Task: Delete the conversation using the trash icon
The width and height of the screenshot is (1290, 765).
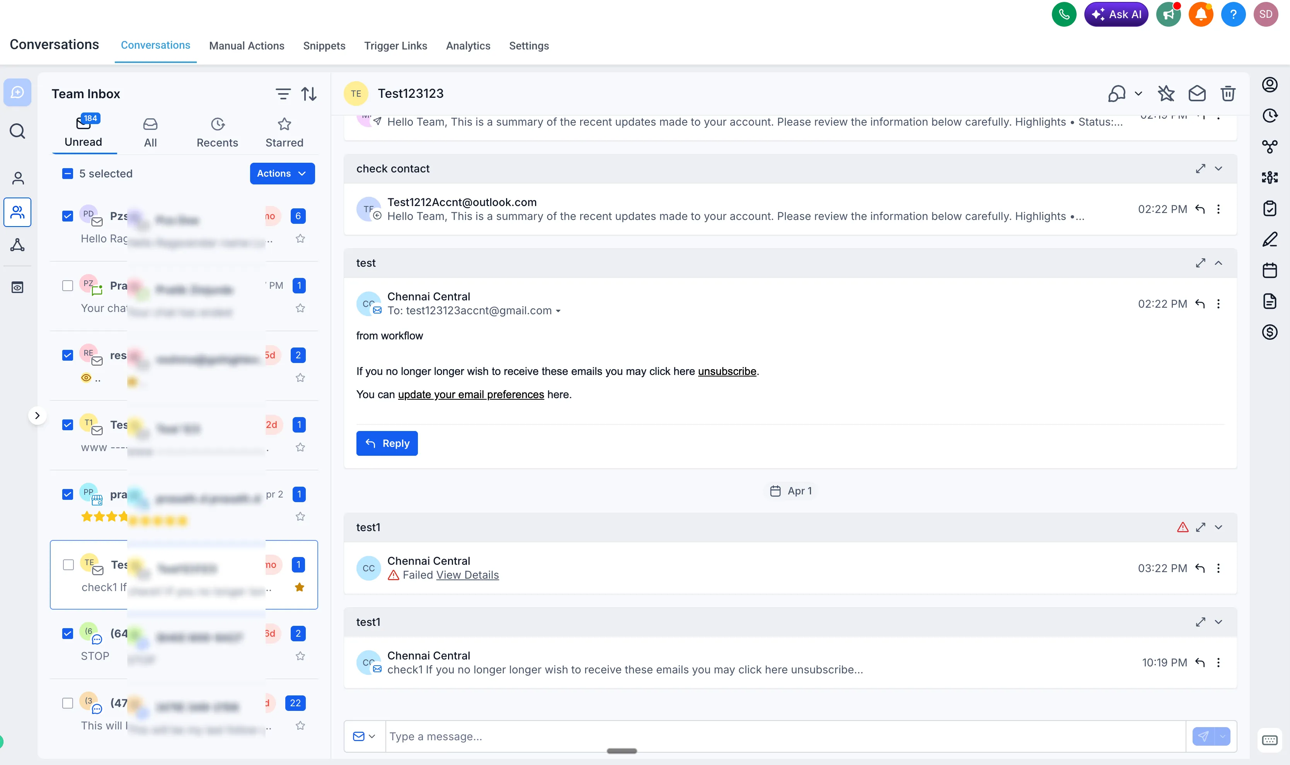Action: click(x=1227, y=93)
